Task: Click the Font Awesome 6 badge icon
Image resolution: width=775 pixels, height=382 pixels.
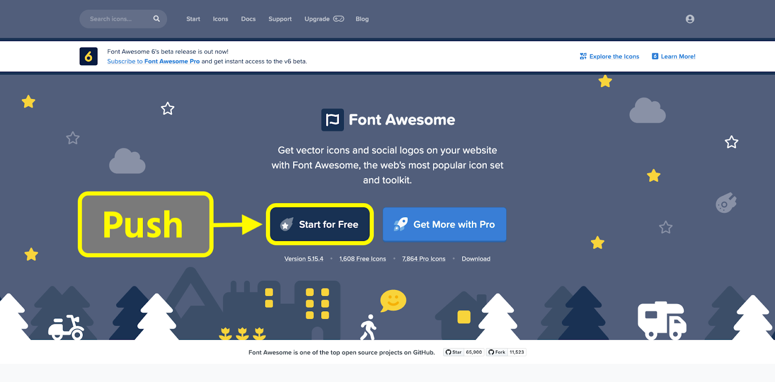Action: (x=89, y=56)
